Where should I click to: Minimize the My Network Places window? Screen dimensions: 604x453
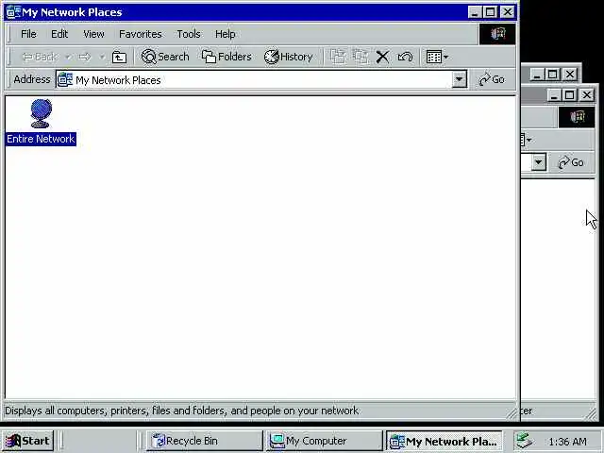tap(475, 12)
